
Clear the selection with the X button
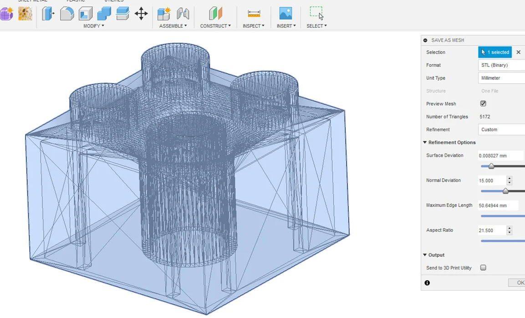point(518,52)
